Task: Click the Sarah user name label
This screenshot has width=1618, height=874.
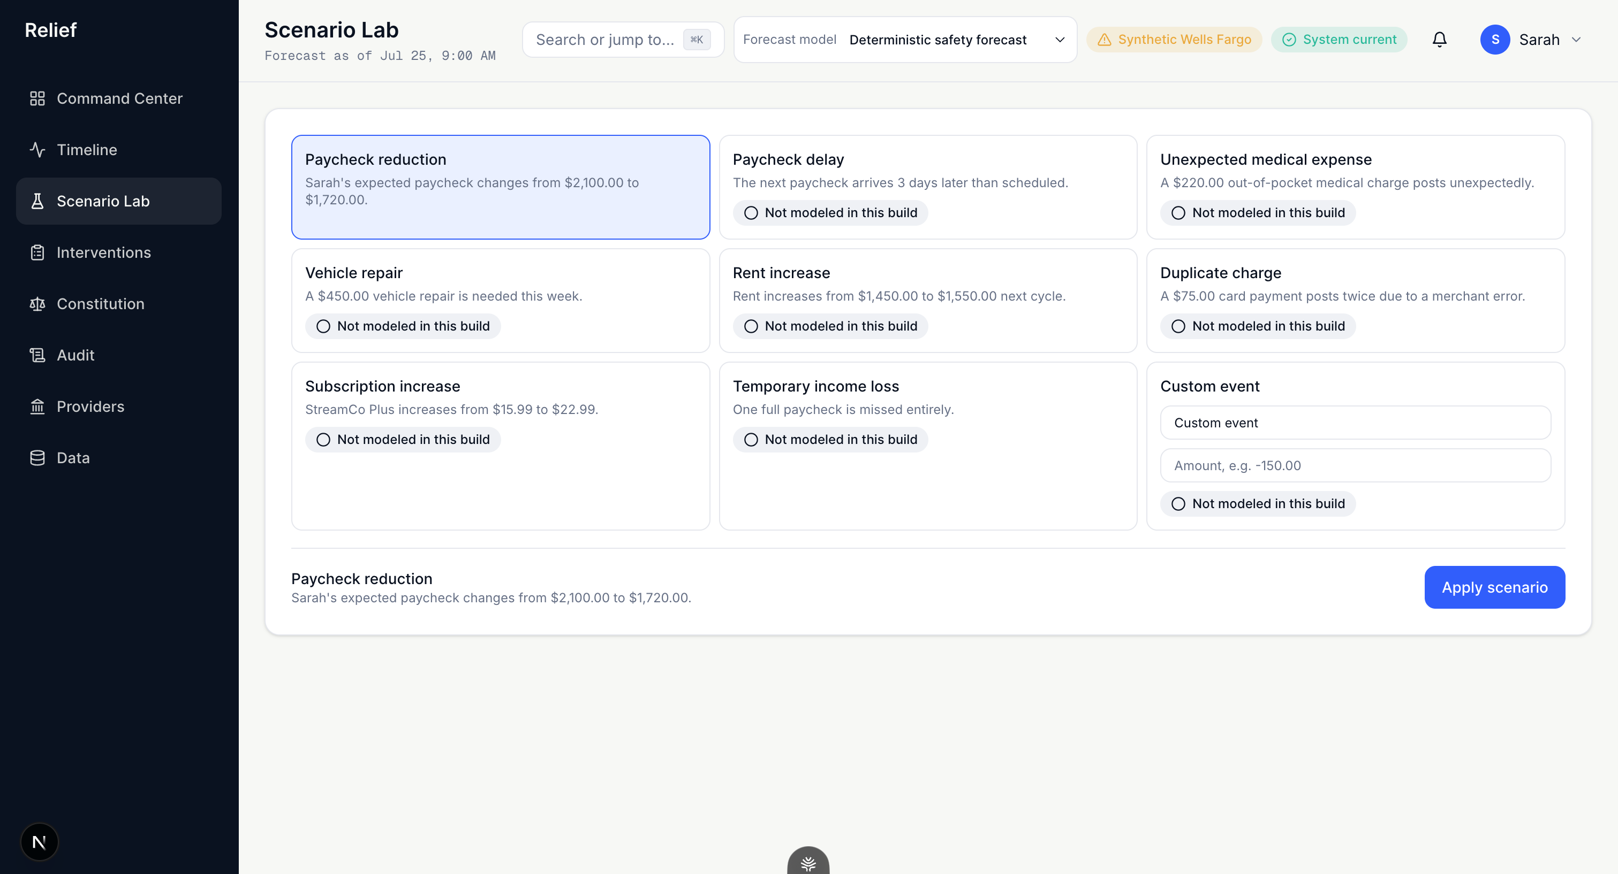Action: [x=1539, y=40]
